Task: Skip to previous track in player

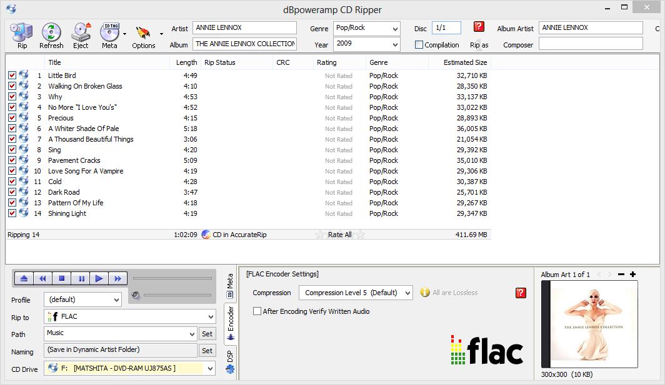Action: coord(42,278)
